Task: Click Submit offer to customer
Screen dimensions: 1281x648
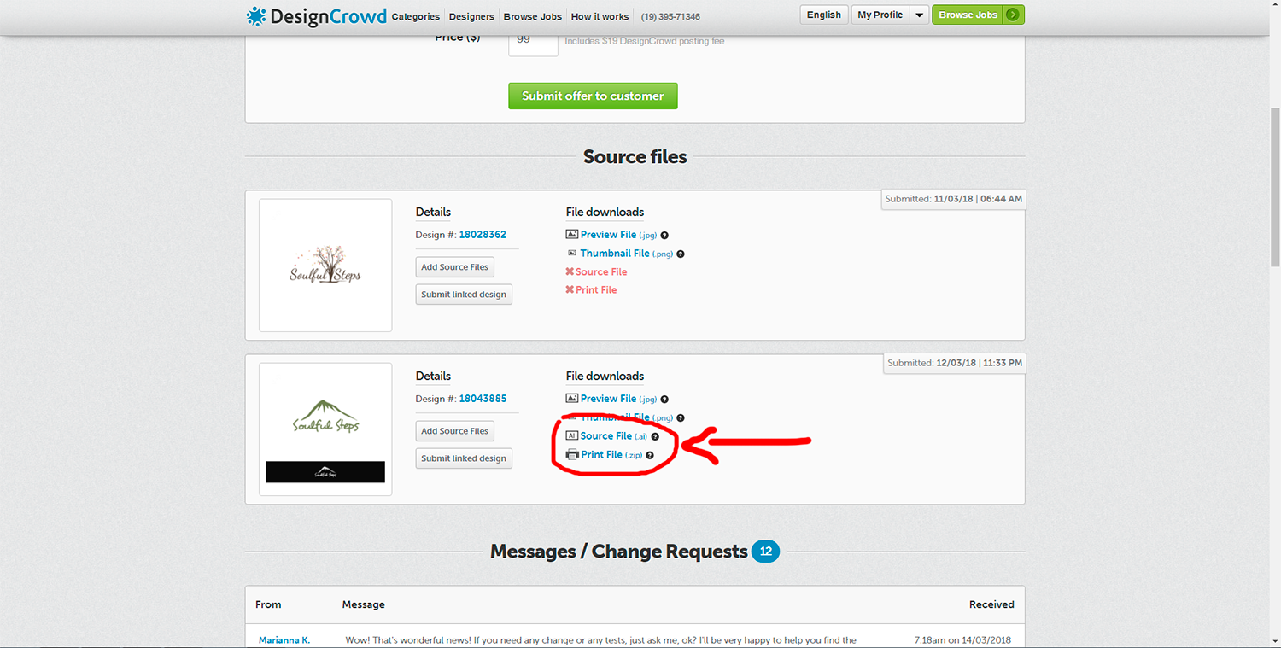Action: click(593, 96)
